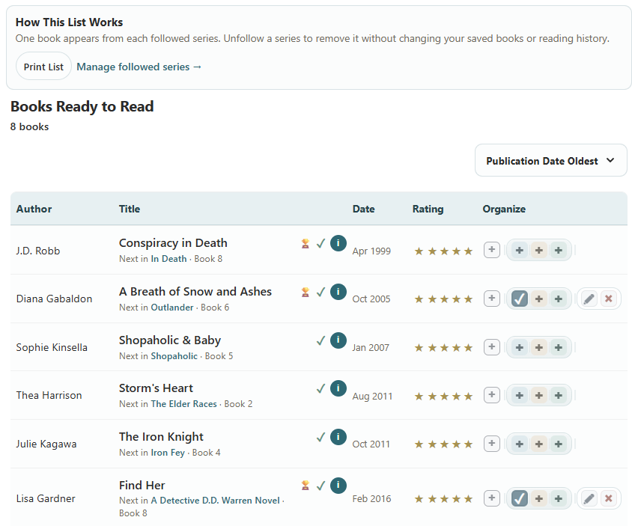Click trophy icon on Conspiracy in Death row

[x=306, y=244]
